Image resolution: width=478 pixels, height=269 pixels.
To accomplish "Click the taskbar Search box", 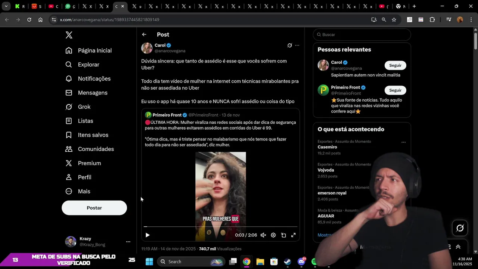I will coord(191,262).
